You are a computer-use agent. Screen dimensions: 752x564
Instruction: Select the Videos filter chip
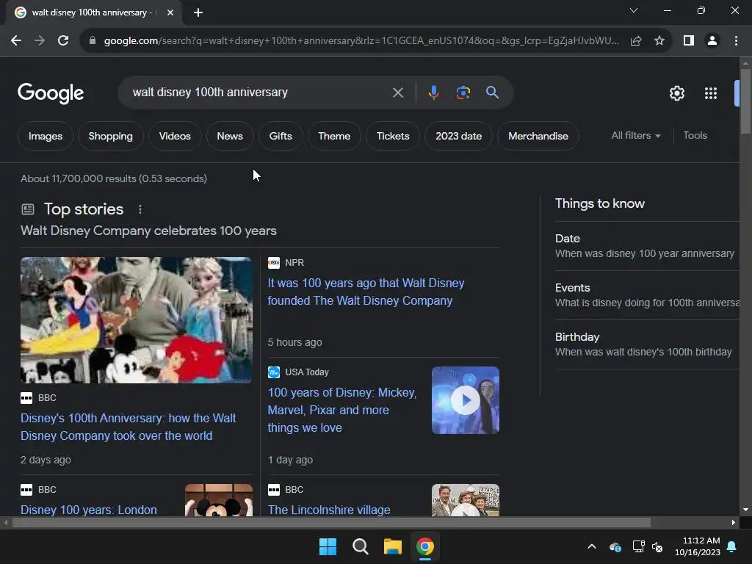175,136
